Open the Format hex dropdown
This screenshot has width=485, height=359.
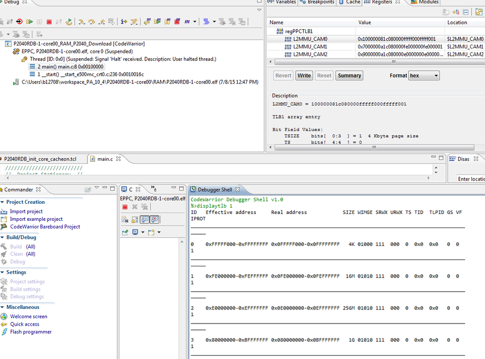pyautogui.click(x=424, y=76)
